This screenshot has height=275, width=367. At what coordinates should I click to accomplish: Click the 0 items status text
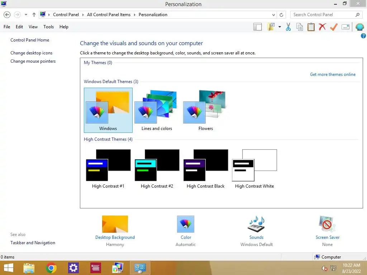click(8, 257)
